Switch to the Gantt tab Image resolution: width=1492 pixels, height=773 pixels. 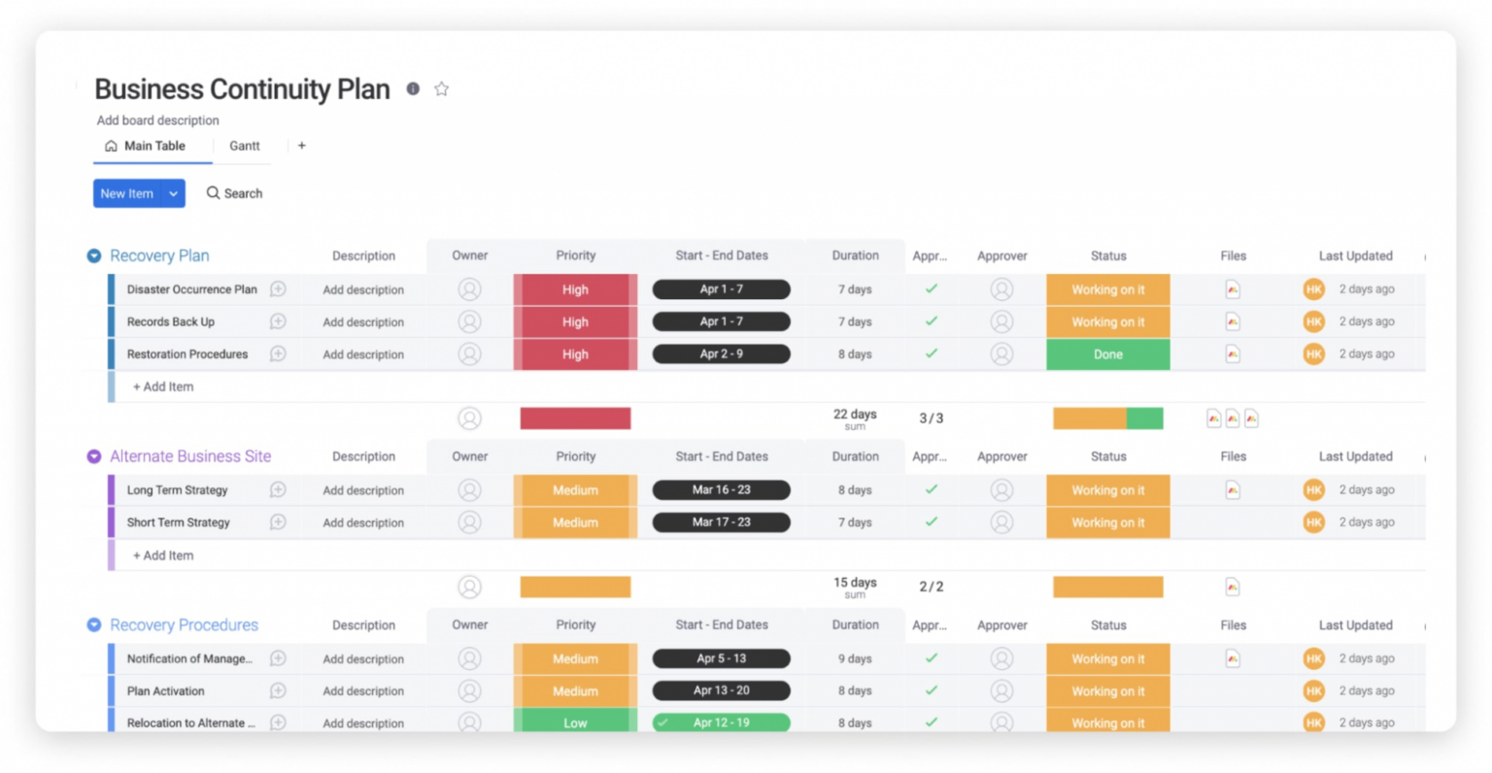tap(244, 146)
